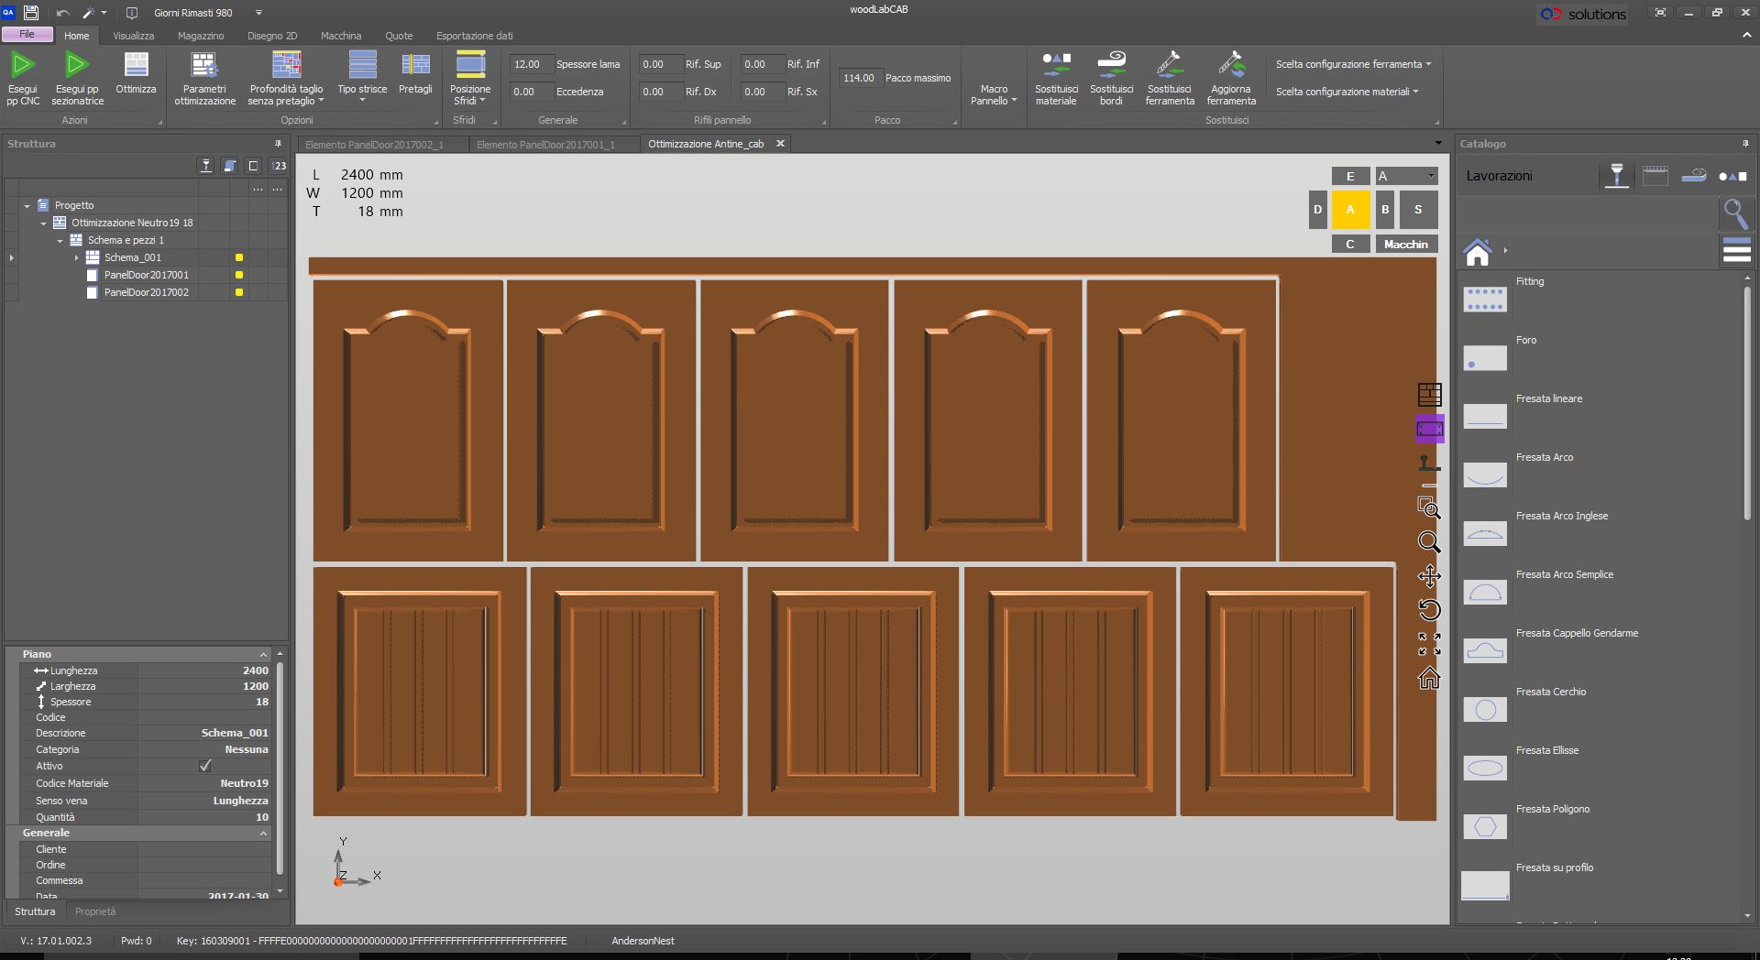Click the Spessore lama input field
1760x960 pixels.
click(x=531, y=64)
